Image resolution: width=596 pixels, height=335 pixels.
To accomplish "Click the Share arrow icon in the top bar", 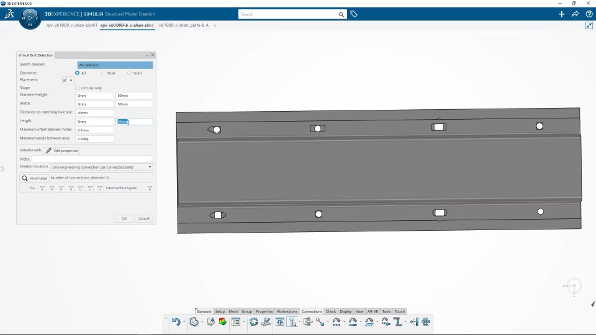I will click(x=575, y=14).
